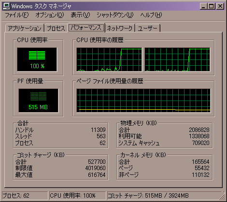Viewport: 227px width, 202px height.
Task: Switch to the ネットワーク tab
Action: pyautogui.click(x=120, y=29)
